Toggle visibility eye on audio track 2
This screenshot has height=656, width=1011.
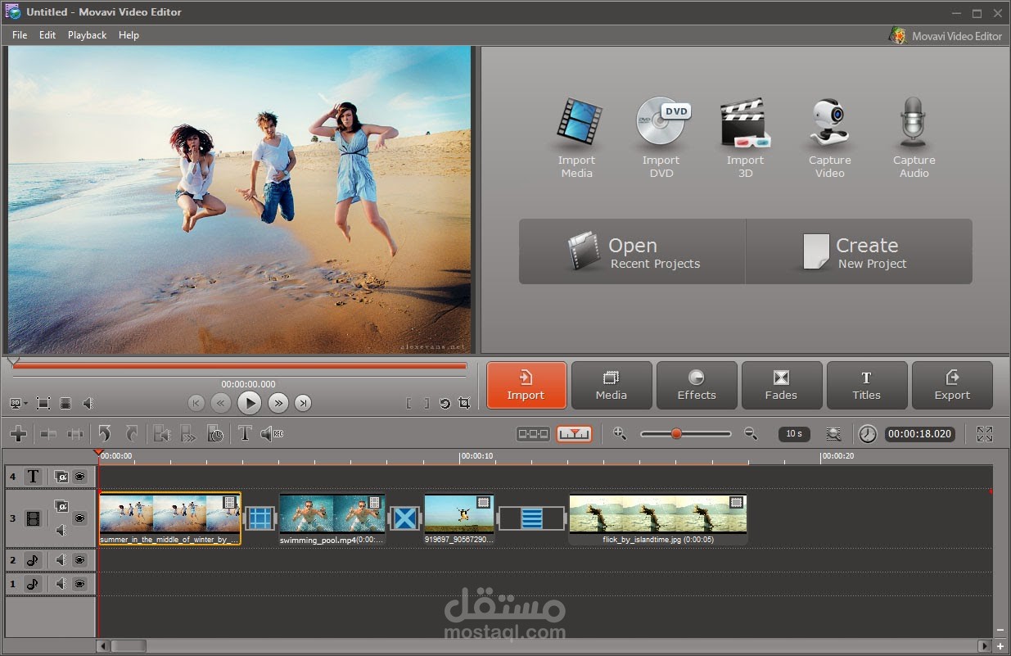point(80,559)
